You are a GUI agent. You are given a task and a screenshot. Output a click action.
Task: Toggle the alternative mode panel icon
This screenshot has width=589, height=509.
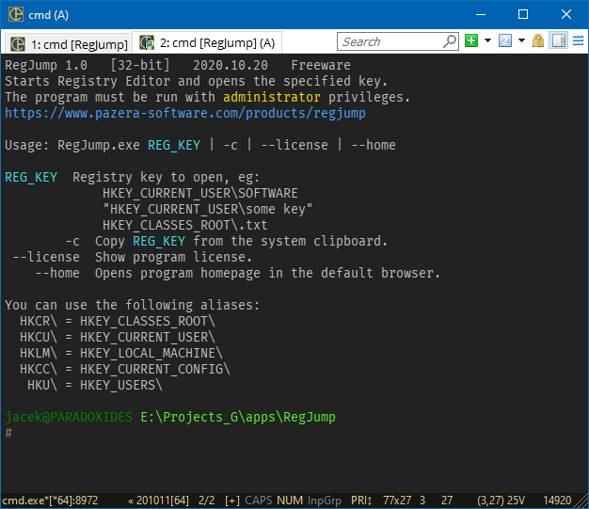[558, 41]
